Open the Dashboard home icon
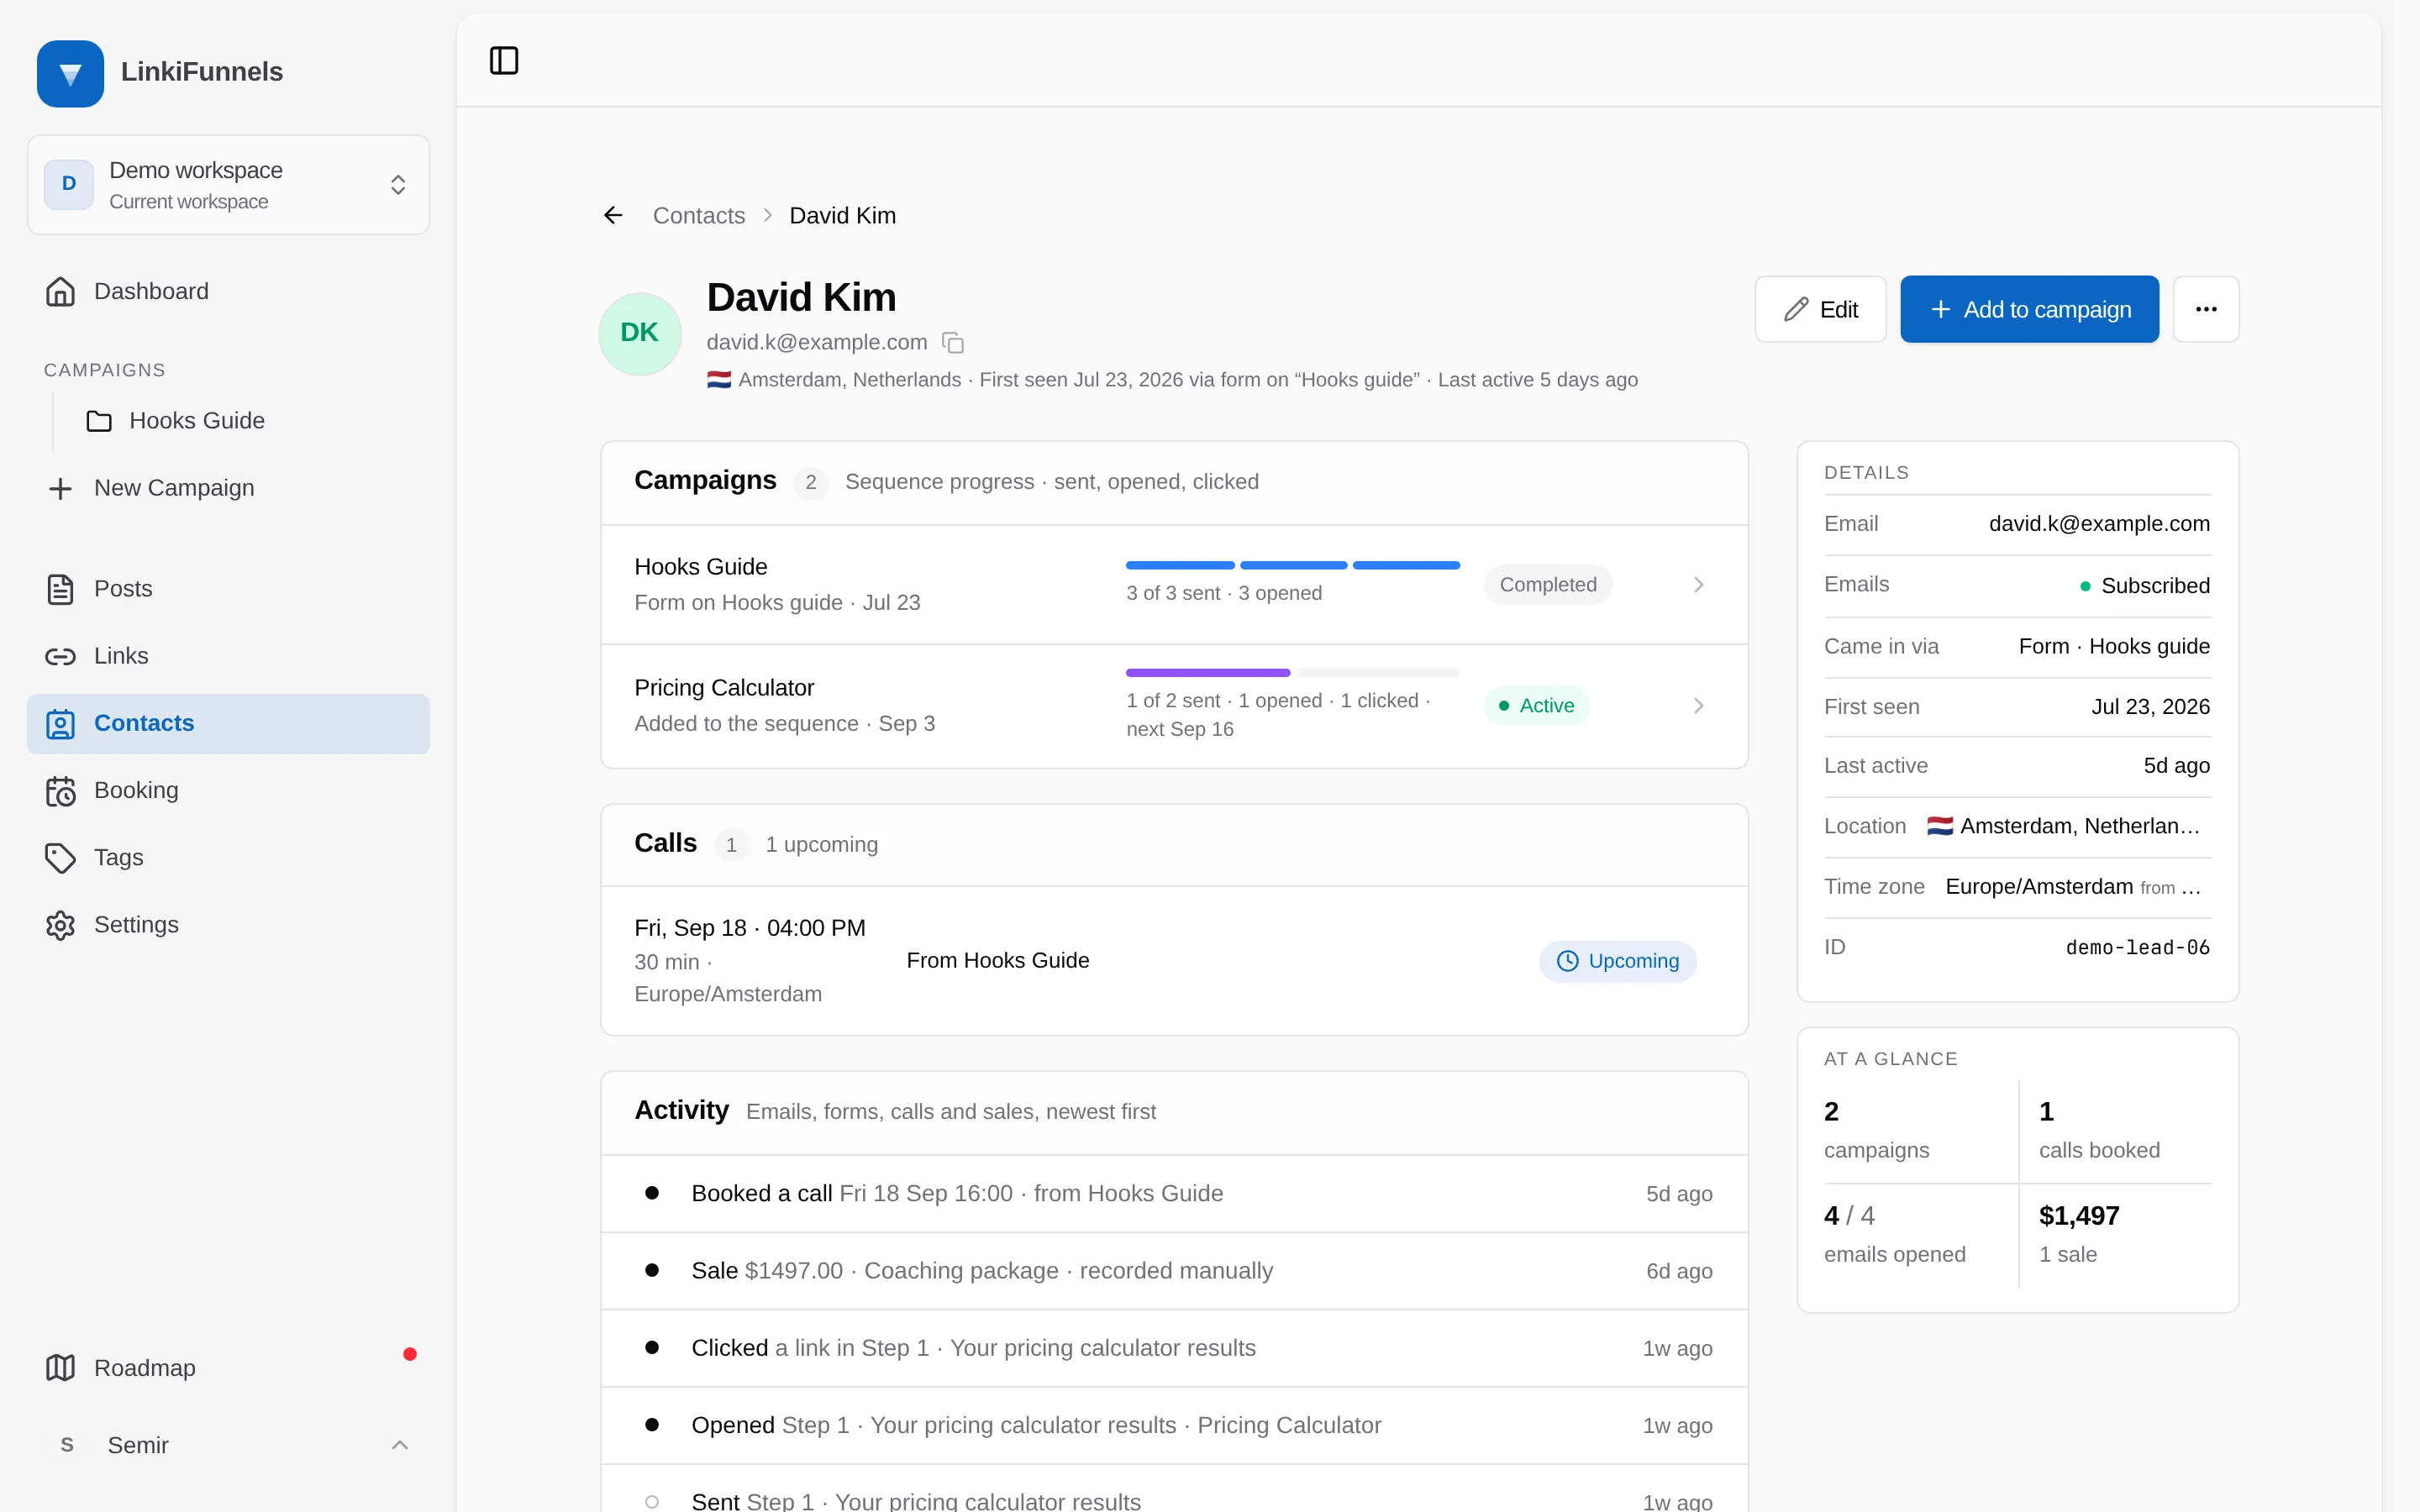Viewport: 2420px width, 1512px height. point(60,291)
